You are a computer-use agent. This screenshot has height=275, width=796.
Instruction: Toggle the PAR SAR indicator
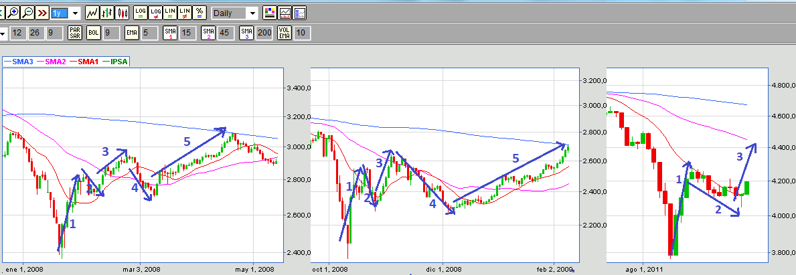(x=74, y=33)
